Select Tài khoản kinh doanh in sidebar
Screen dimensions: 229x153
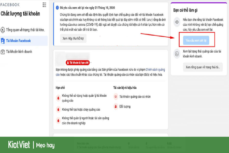click(x=24, y=52)
